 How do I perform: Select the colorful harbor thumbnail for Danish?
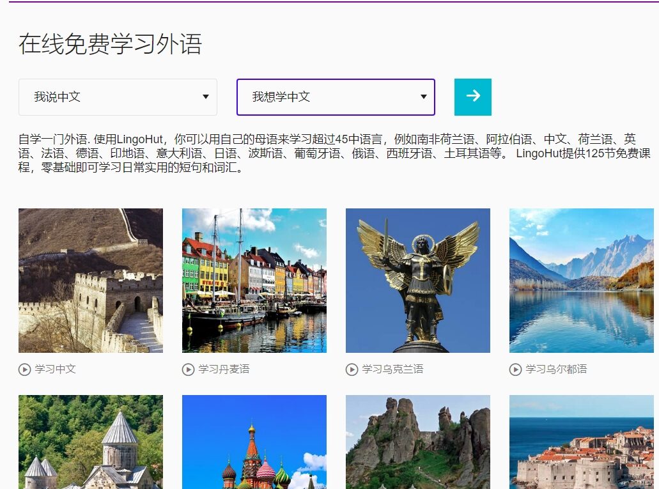tap(254, 281)
